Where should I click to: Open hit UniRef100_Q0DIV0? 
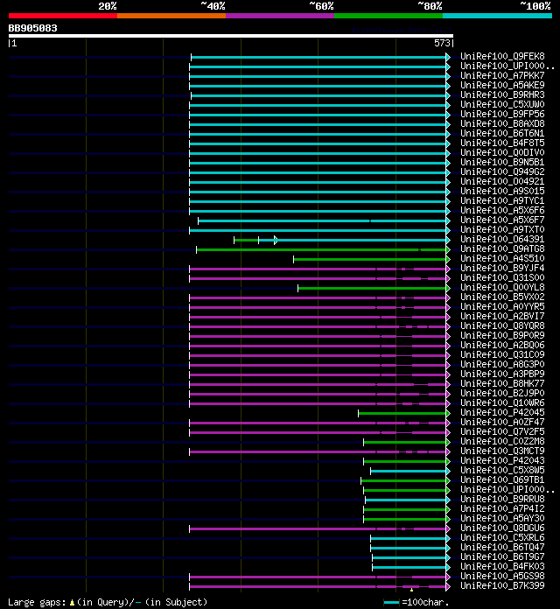(502, 152)
